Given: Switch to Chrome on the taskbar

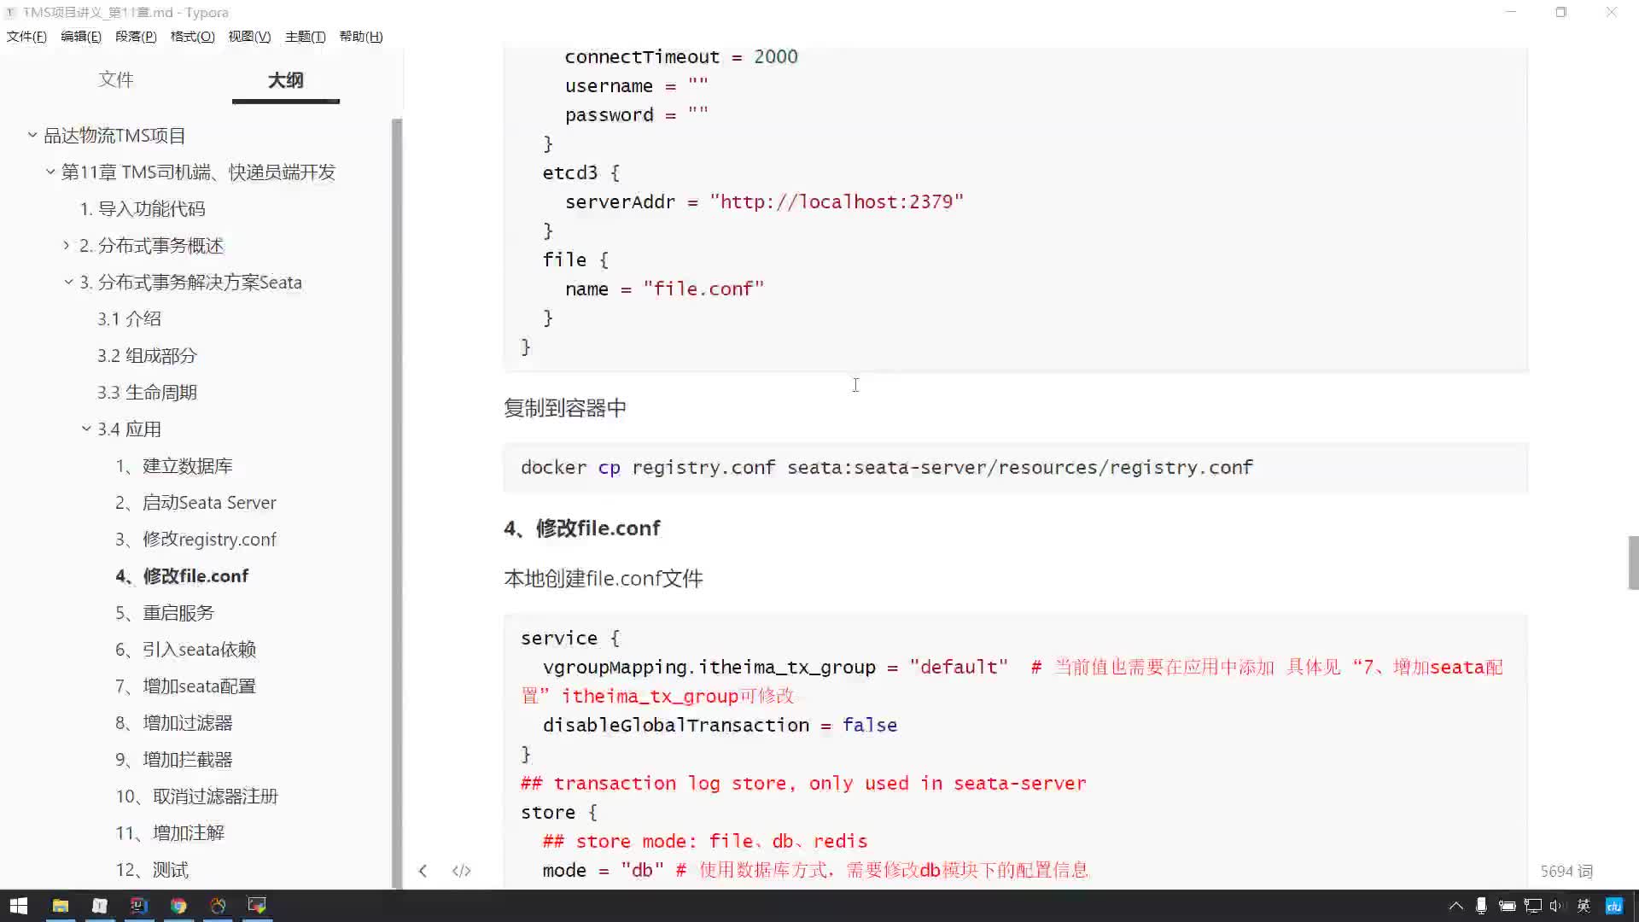Looking at the screenshot, I should coord(178,906).
